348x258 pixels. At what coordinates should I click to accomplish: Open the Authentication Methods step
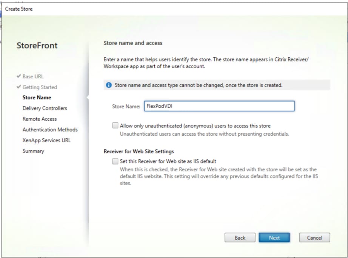[x=50, y=130]
